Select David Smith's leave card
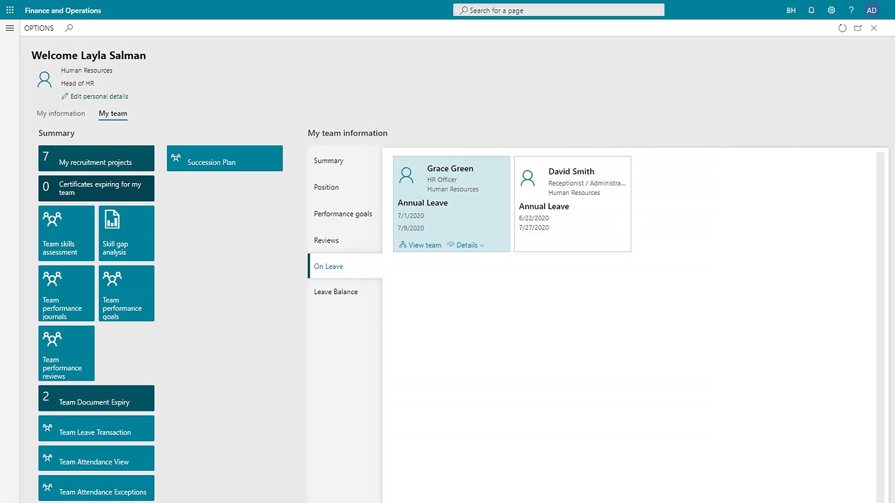Screen dimensions: 895x503 point(573,204)
